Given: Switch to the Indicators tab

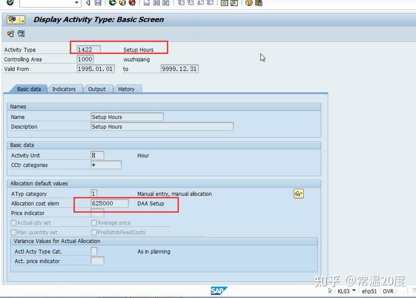Looking at the screenshot, I should [65, 89].
